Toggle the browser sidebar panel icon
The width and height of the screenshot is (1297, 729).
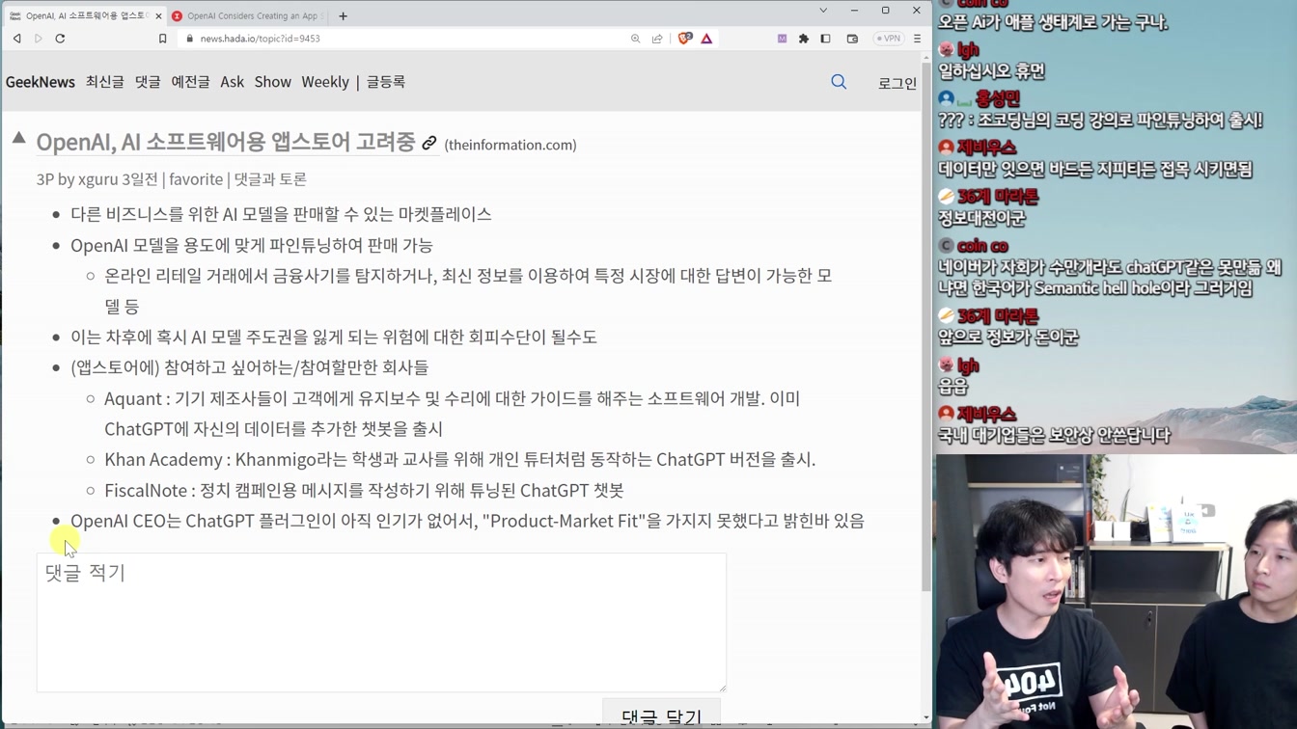(825, 39)
